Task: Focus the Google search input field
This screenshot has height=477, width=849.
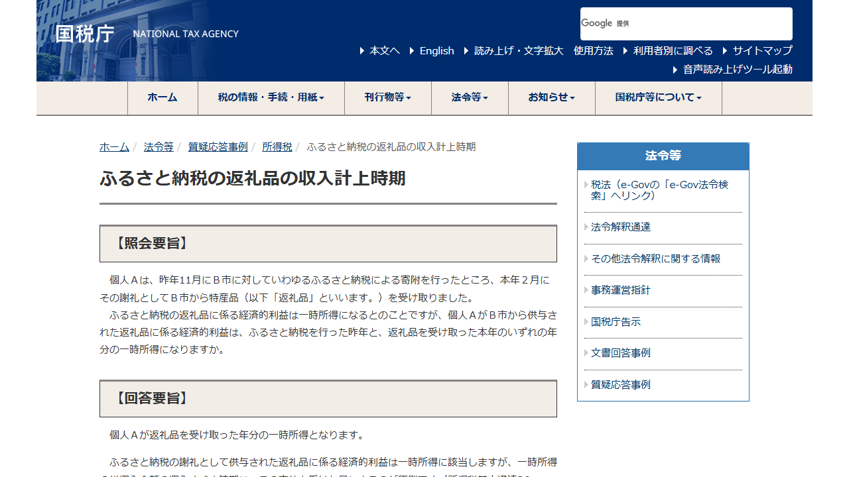Action: click(686, 24)
